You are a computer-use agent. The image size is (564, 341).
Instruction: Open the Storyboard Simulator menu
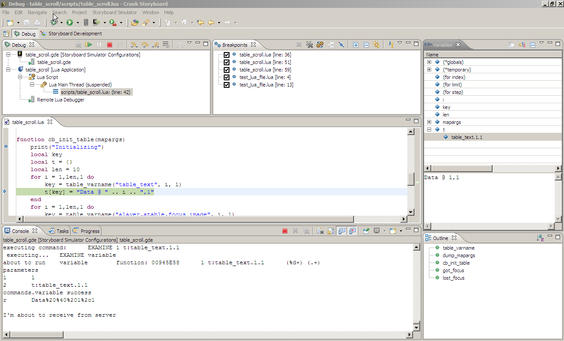(114, 12)
